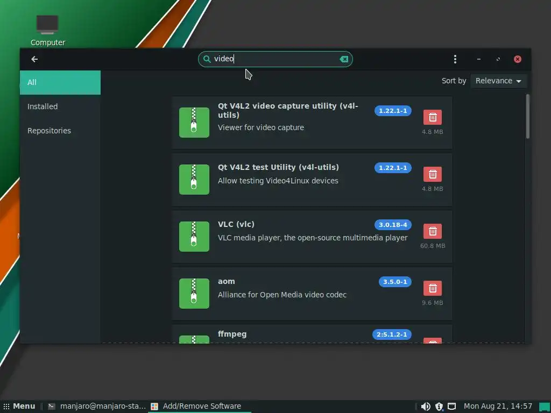Click version badge 1.22.1-1 of test Utility

click(393, 168)
